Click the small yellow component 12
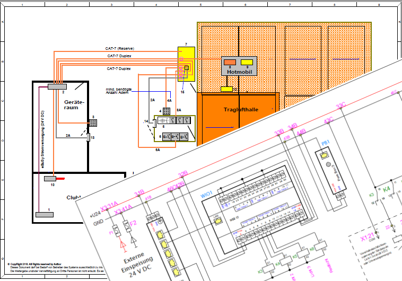Viewport: 402px width, 281px height. (x=226, y=89)
